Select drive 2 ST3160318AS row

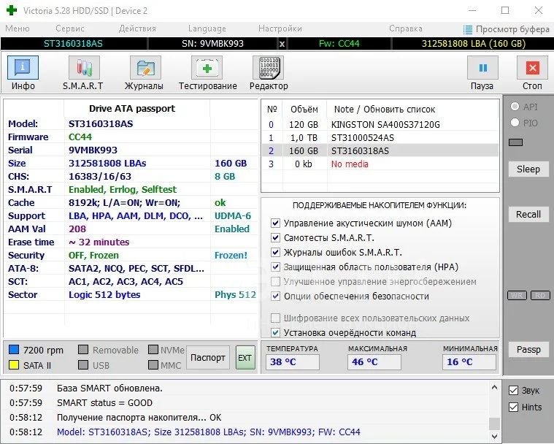tap(380, 150)
